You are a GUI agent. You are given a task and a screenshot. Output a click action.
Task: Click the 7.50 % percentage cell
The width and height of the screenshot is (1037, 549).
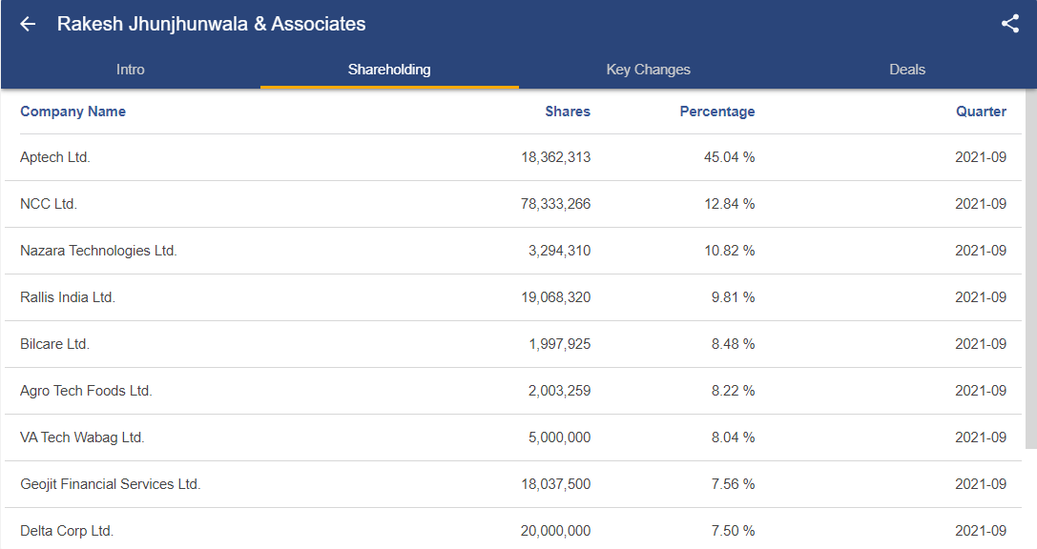pyautogui.click(x=733, y=531)
